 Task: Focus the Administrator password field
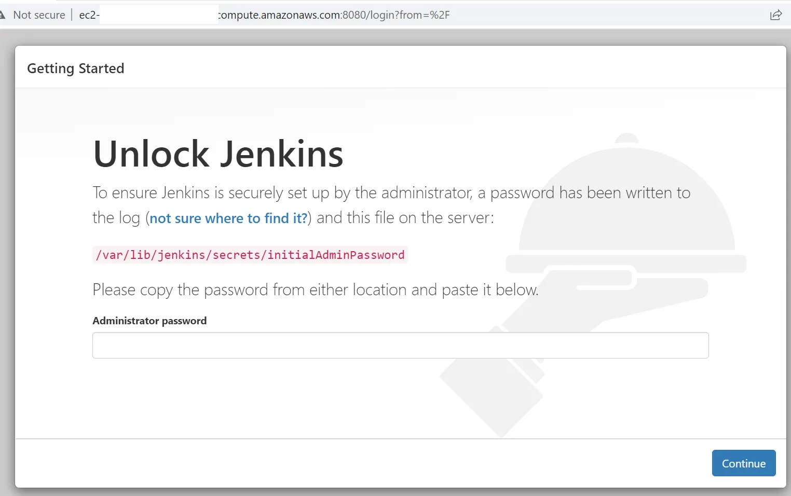point(401,346)
